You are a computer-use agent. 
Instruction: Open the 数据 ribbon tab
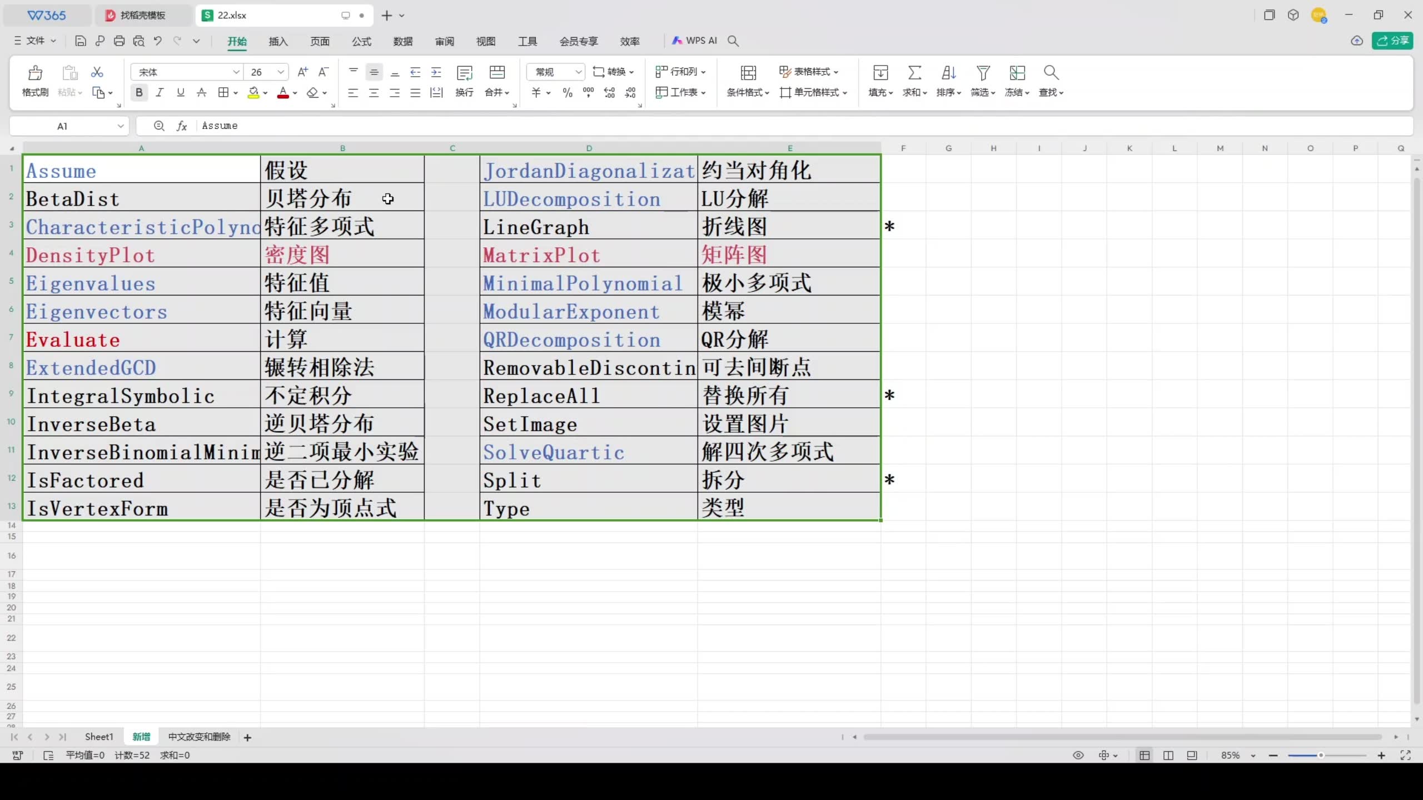click(x=403, y=41)
